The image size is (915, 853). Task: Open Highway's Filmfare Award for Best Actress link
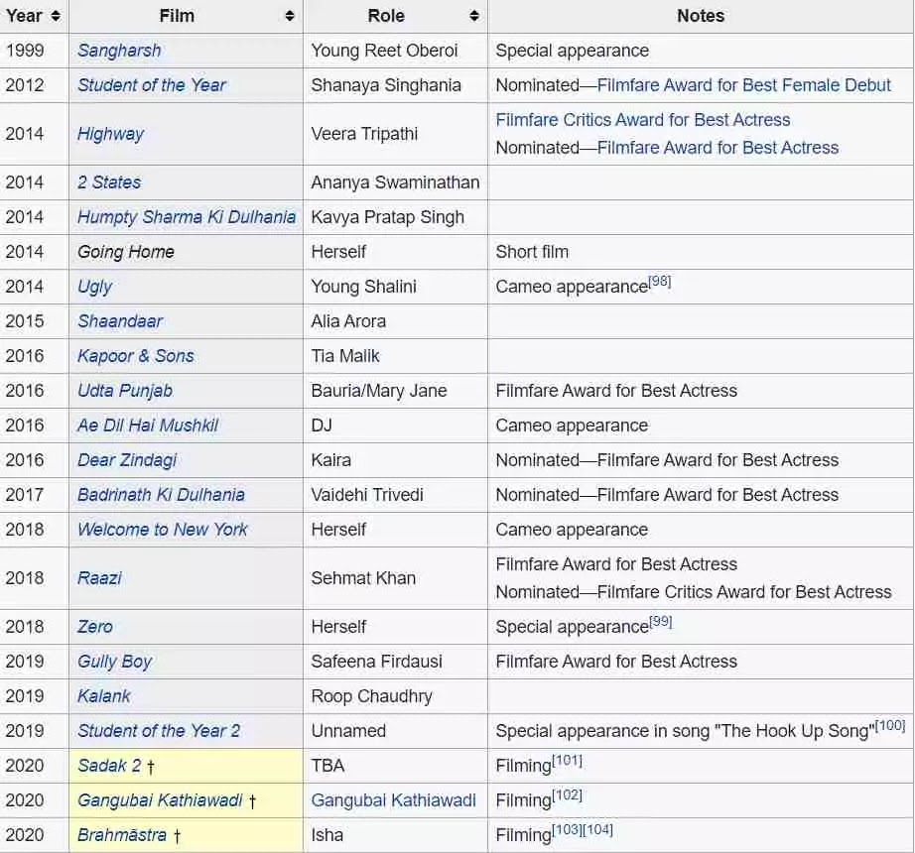718,148
